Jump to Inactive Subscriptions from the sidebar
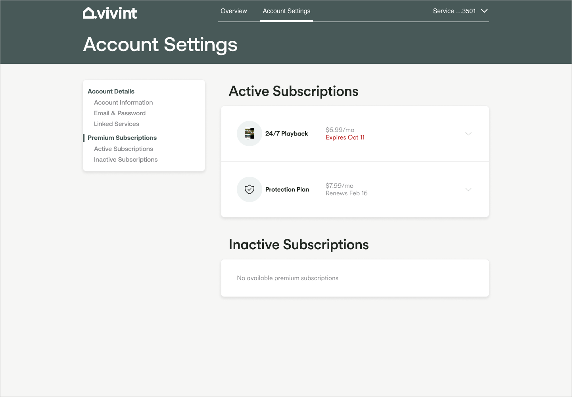Image resolution: width=572 pixels, height=397 pixels. point(126,160)
